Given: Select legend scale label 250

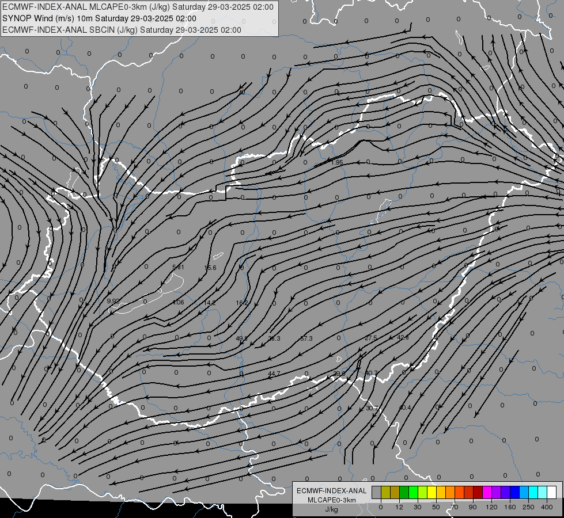Looking at the screenshot, I should 528,507.
